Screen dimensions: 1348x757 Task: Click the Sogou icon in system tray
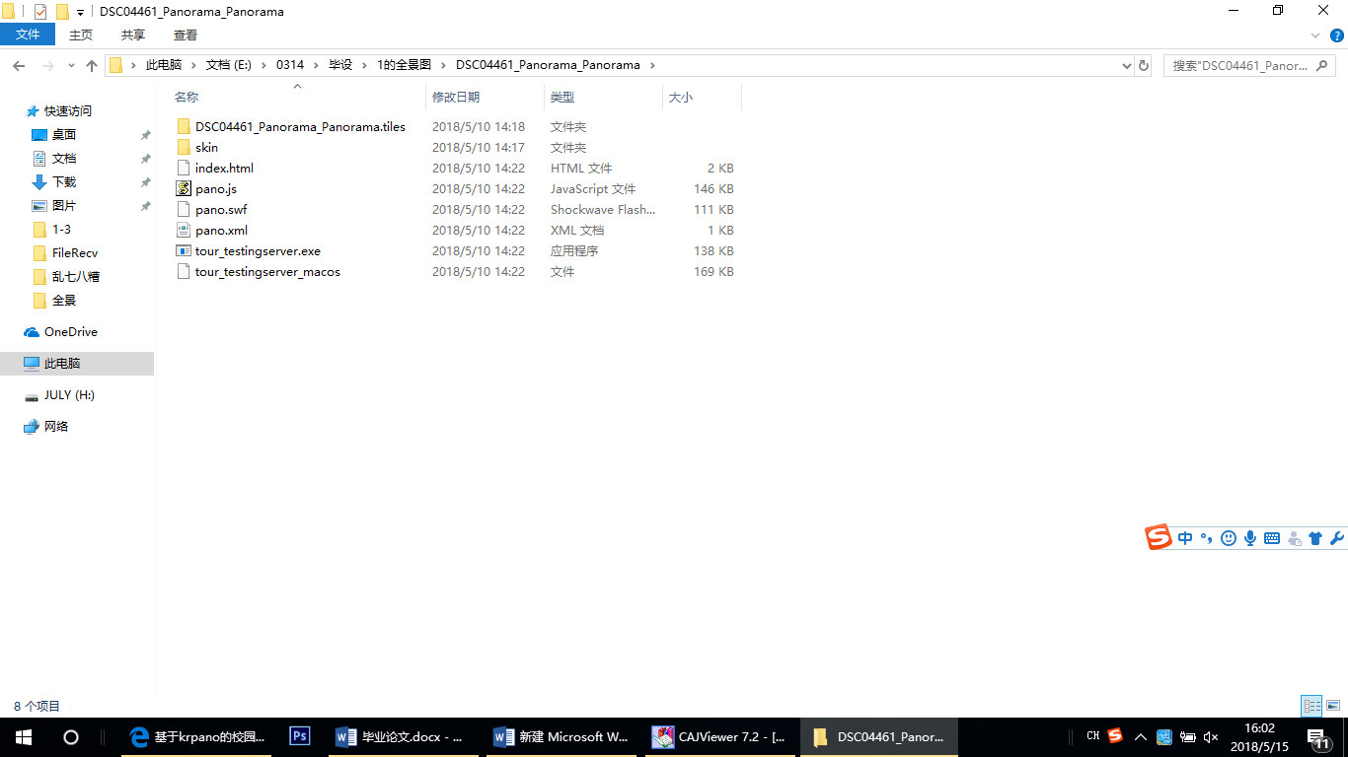pos(1115,735)
